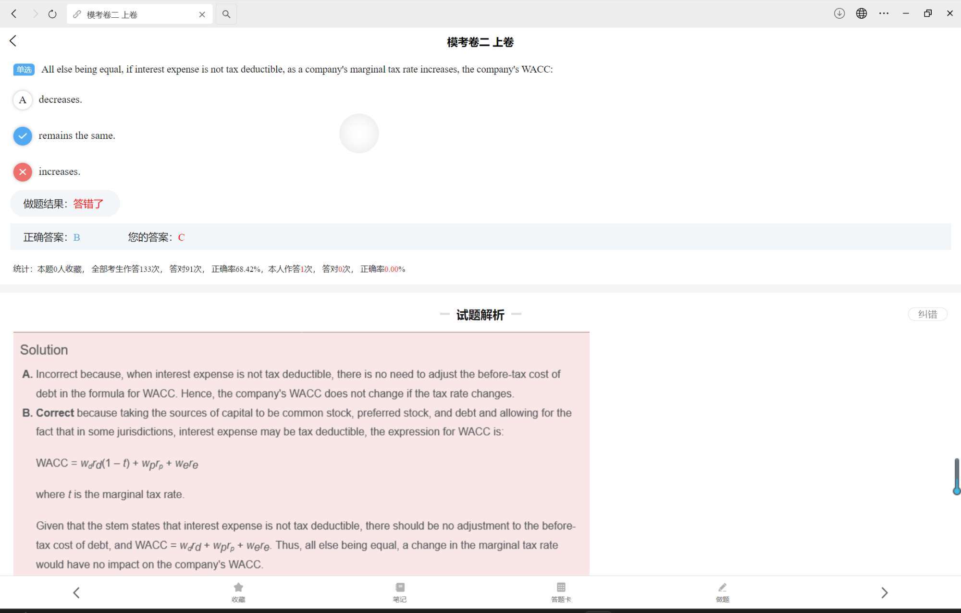Viewport: 961px width, 613px height.
Task: Open the 答题卡 answer card icon
Action: 561,588
